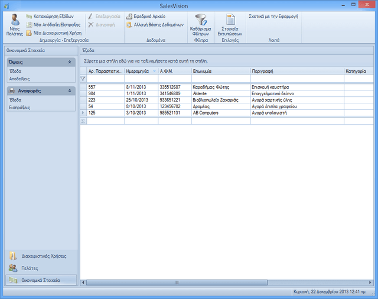The width and height of the screenshot is (378, 299).
Task: Click the Νέος Πελάτης person icon
Action: [x=15, y=20]
